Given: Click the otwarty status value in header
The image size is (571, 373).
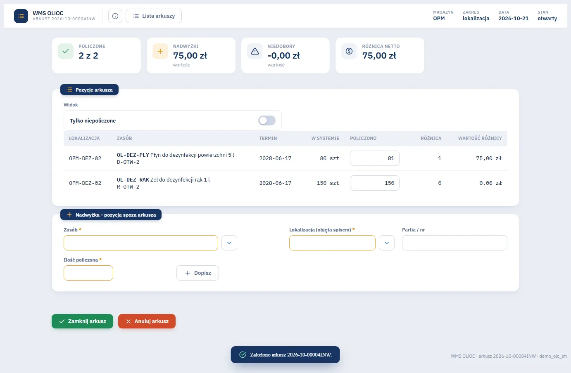Looking at the screenshot, I should (547, 19).
